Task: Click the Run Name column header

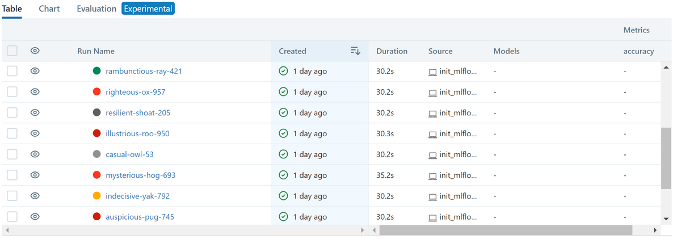Action: 96,51
